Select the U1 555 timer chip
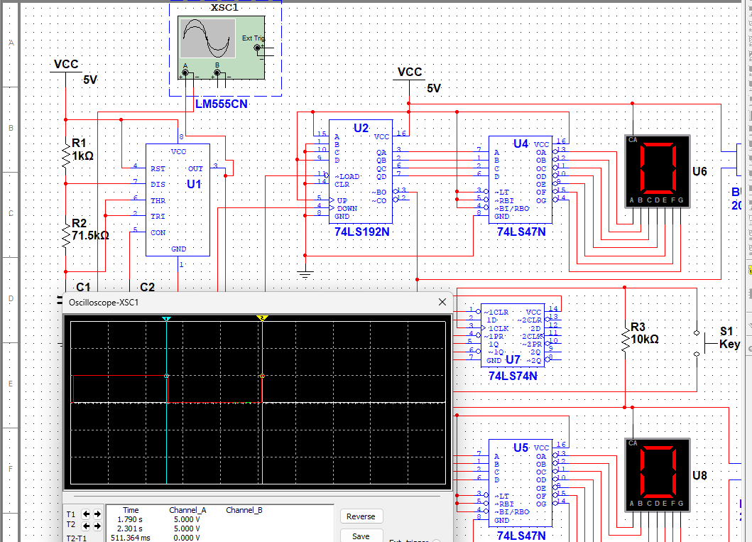Image resolution: width=752 pixels, height=542 pixels. 178,200
